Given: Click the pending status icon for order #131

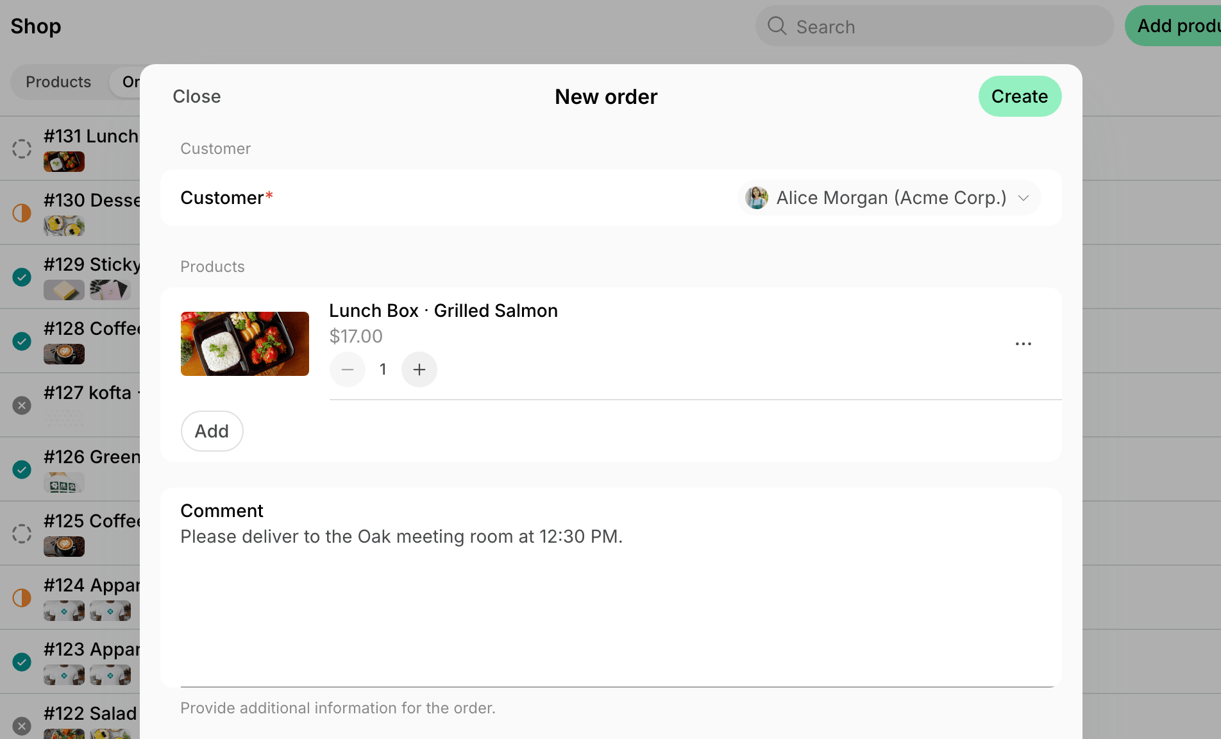Looking at the screenshot, I should pos(22,149).
